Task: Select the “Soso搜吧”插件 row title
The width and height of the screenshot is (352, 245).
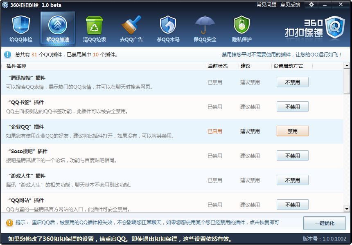Action: [28, 151]
